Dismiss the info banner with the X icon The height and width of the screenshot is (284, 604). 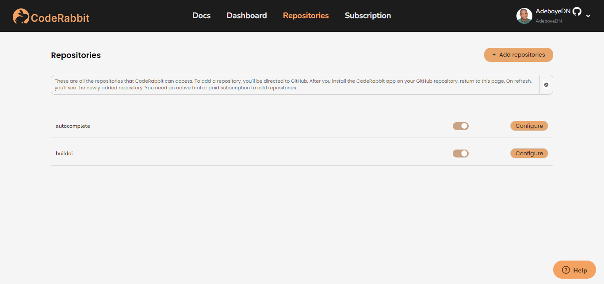[x=546, y=84]
